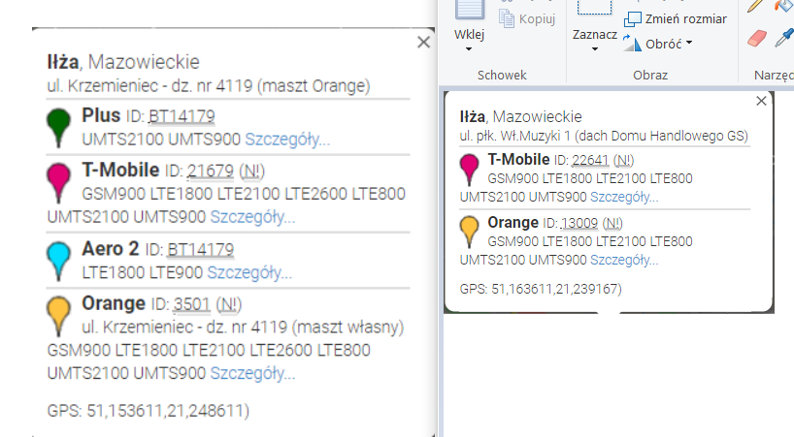Open Szczegóły link for Aero 2

(250, 272)
